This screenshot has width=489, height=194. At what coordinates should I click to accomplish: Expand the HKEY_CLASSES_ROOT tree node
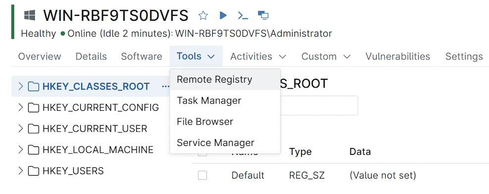(x=21, y=87)
